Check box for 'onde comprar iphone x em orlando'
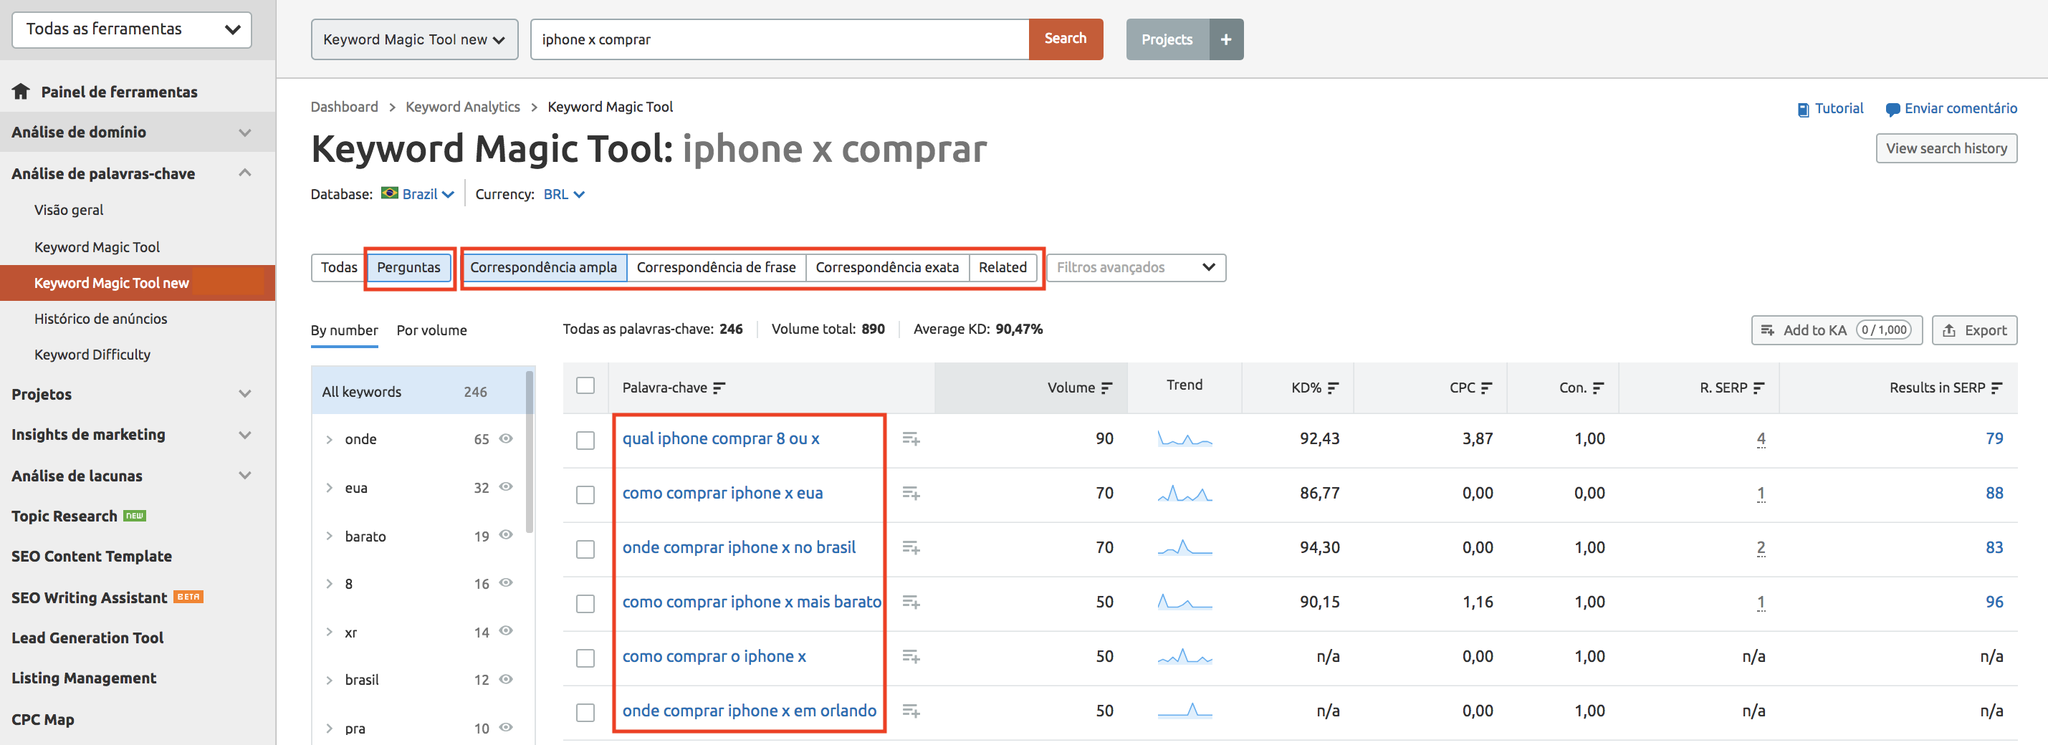 pos(585,712)
